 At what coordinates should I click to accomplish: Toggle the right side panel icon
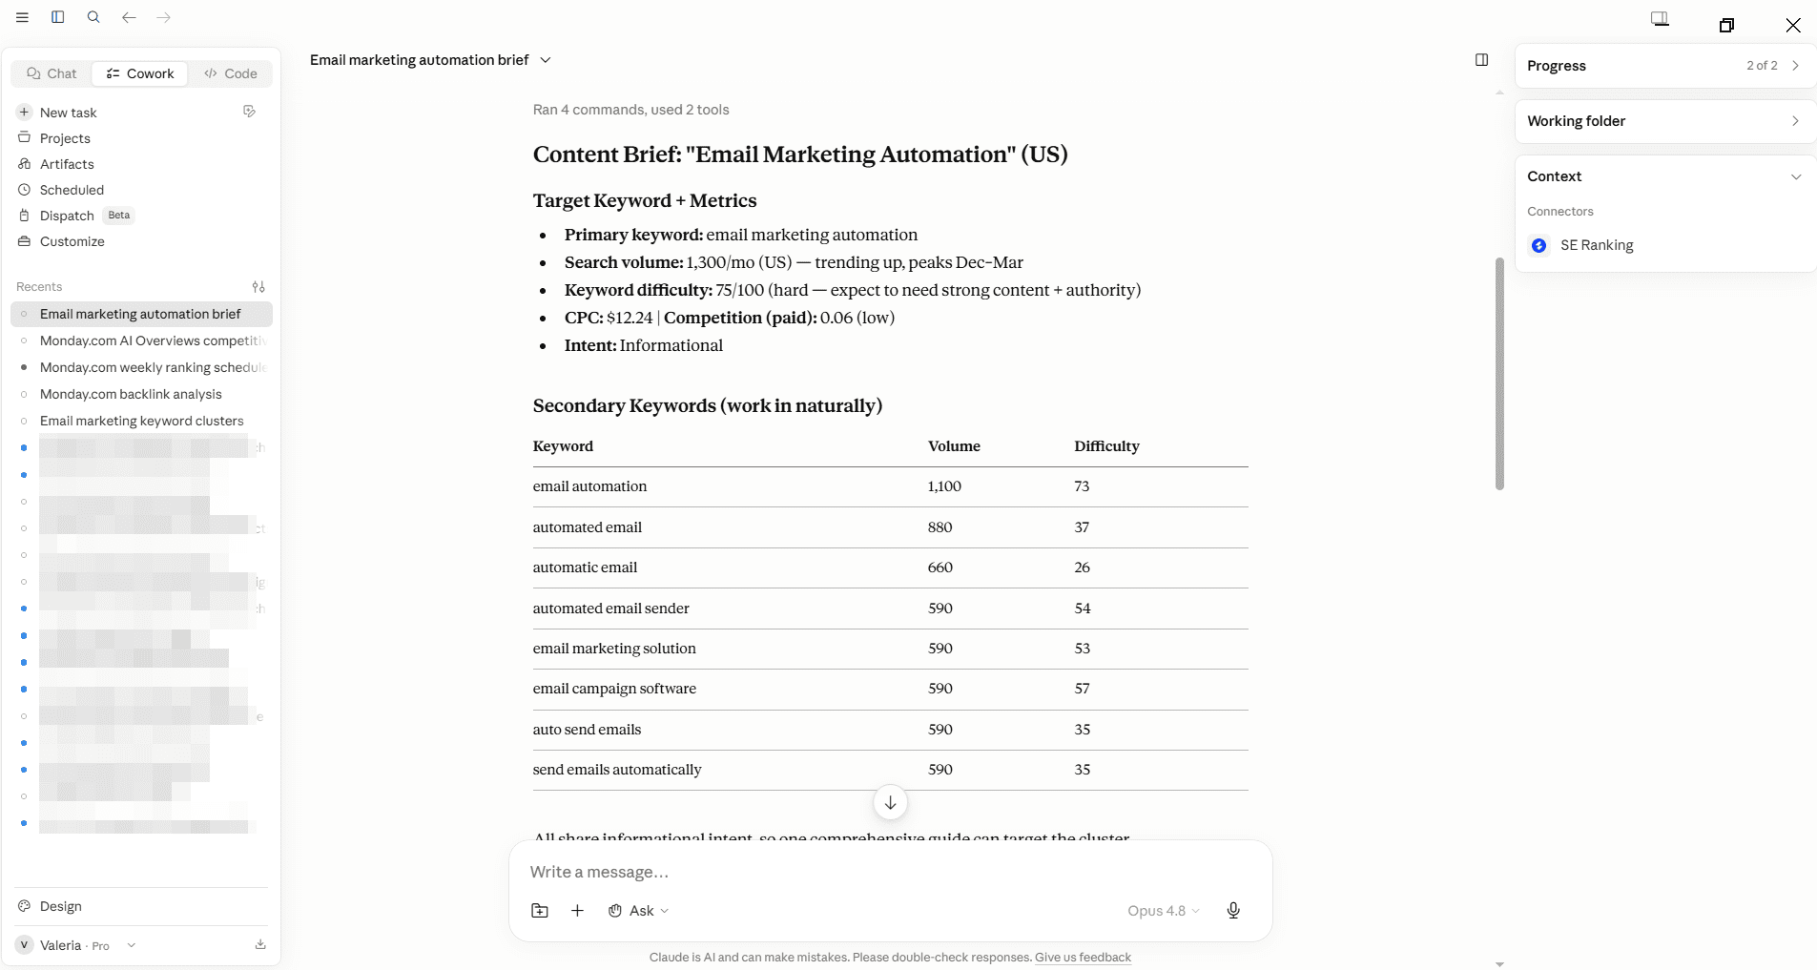(x=1481, y=60)
